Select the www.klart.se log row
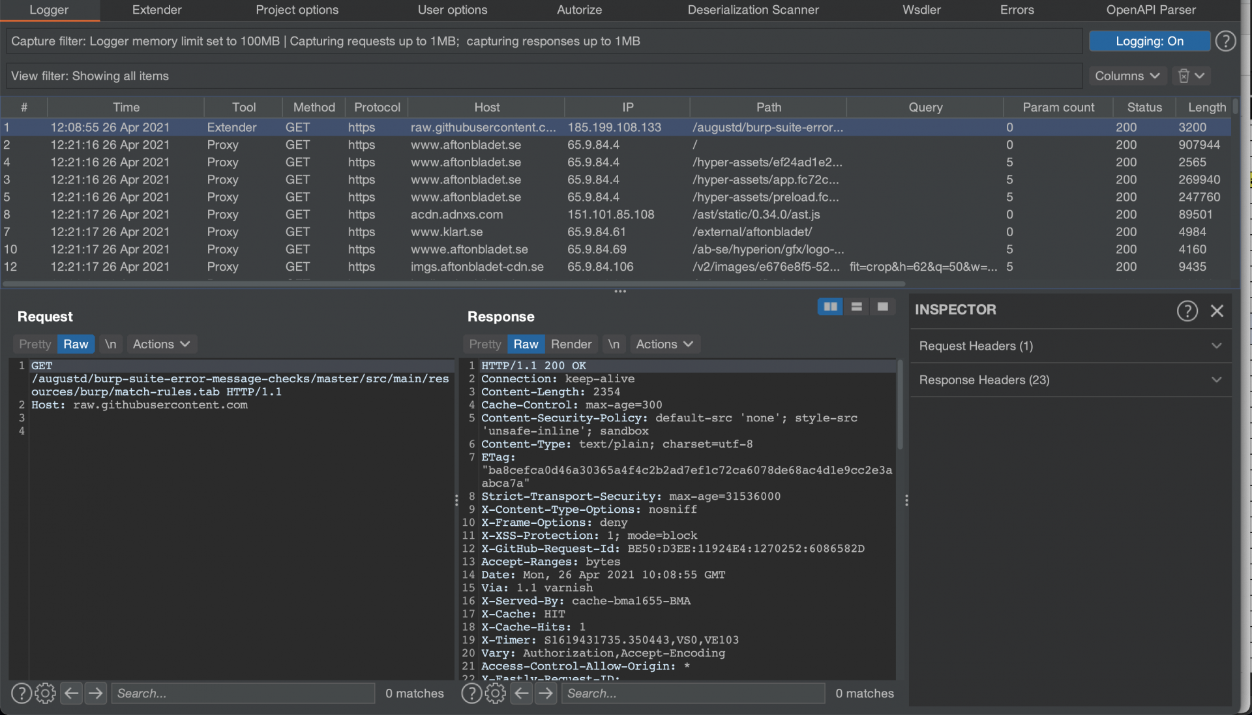The image size is (1252, 715). click(616, 232)
